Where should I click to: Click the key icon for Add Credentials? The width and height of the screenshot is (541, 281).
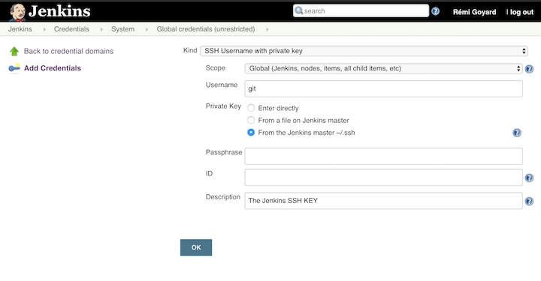(14, 68)
